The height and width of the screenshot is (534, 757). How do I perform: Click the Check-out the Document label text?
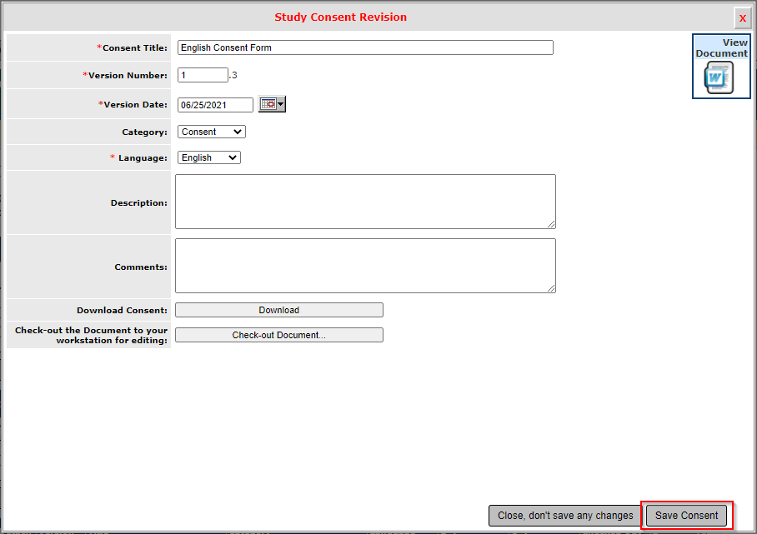(x=91, y=335)
